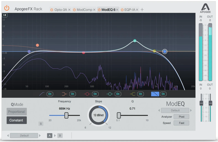Close the ModComp plugin tab
The width and height of the screenshot is (218, 142).
94,10
